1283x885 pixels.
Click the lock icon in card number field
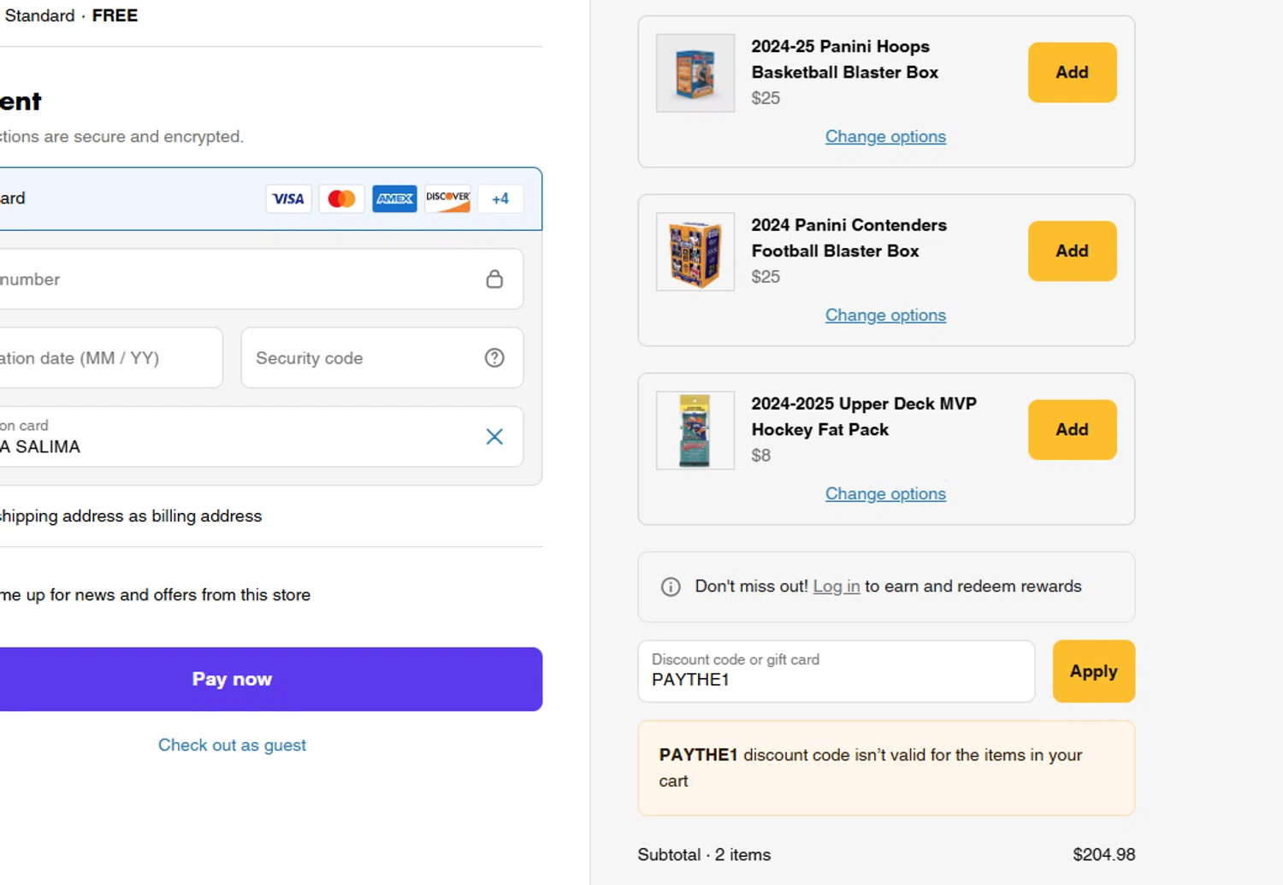pos(494,279)
